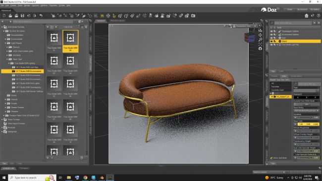Open the Base Mixing dropdown
The height and width of the screenshot is (181, 322).
coord(306,111)
